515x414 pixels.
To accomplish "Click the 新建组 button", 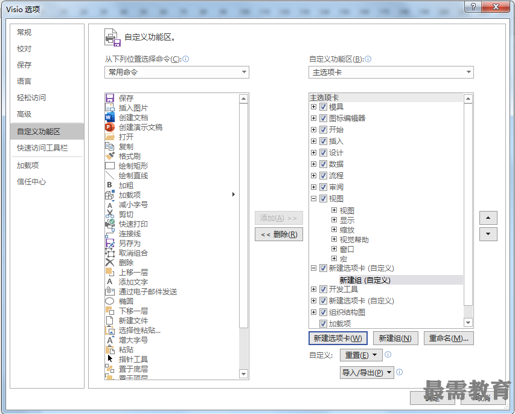I will [x=395, y=338].
